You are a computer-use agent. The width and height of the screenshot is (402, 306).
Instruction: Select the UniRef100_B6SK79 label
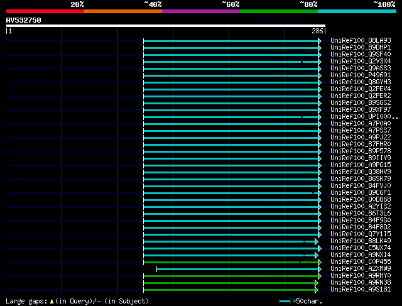point(361,179)
